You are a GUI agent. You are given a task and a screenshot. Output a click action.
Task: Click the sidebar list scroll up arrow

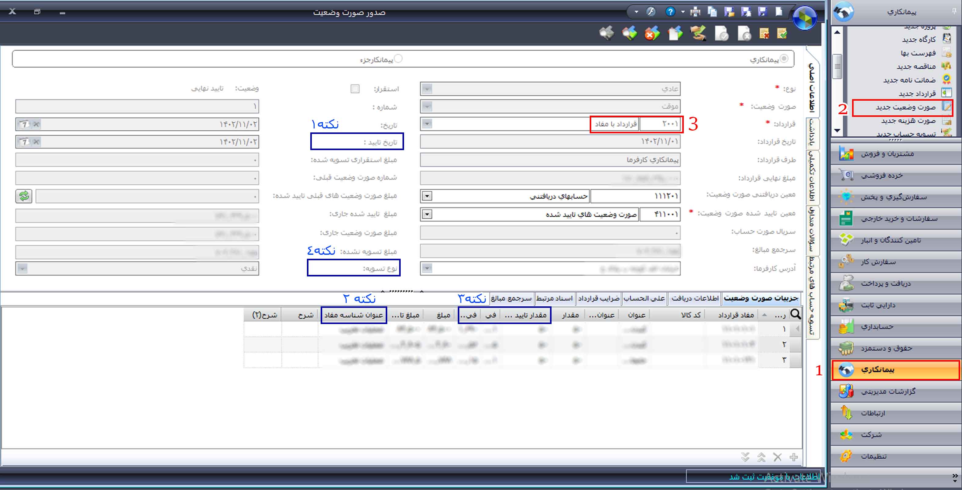pos(837,32)
